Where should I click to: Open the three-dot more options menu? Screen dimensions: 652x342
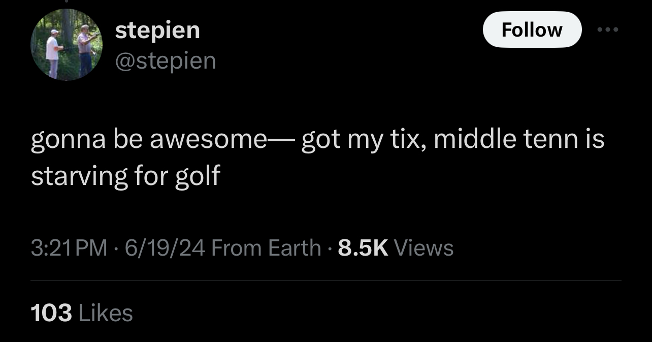[608, 30]
